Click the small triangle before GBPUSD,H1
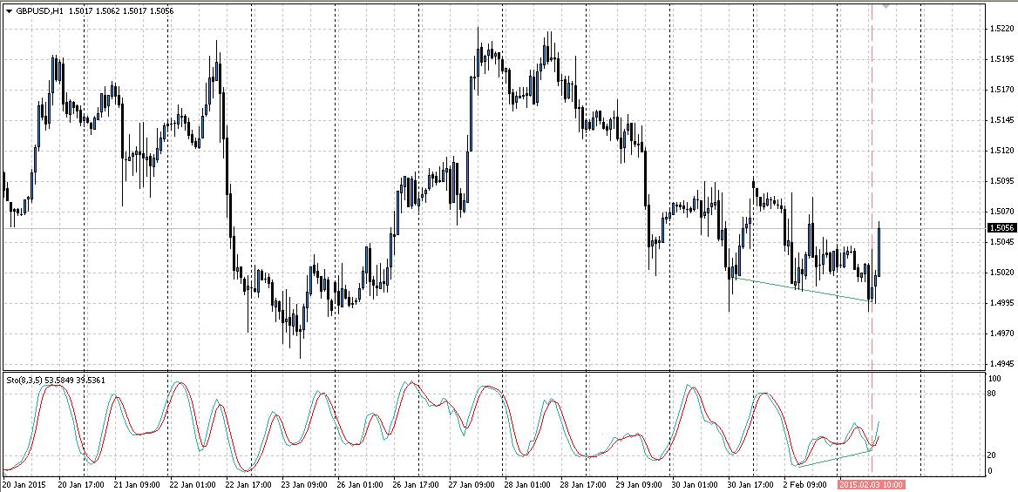1018x492 pixels. 9,10
